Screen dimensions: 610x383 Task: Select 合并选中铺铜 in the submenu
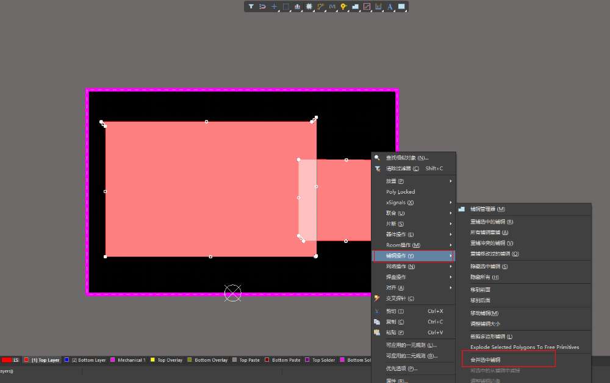pos(524,360)
